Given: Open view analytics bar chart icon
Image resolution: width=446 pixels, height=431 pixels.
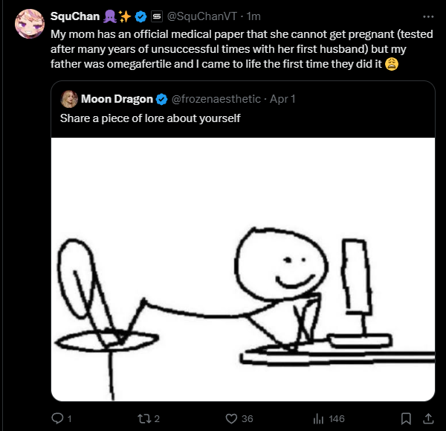Looking at the screenshot, I should click(x=319, y=419).
